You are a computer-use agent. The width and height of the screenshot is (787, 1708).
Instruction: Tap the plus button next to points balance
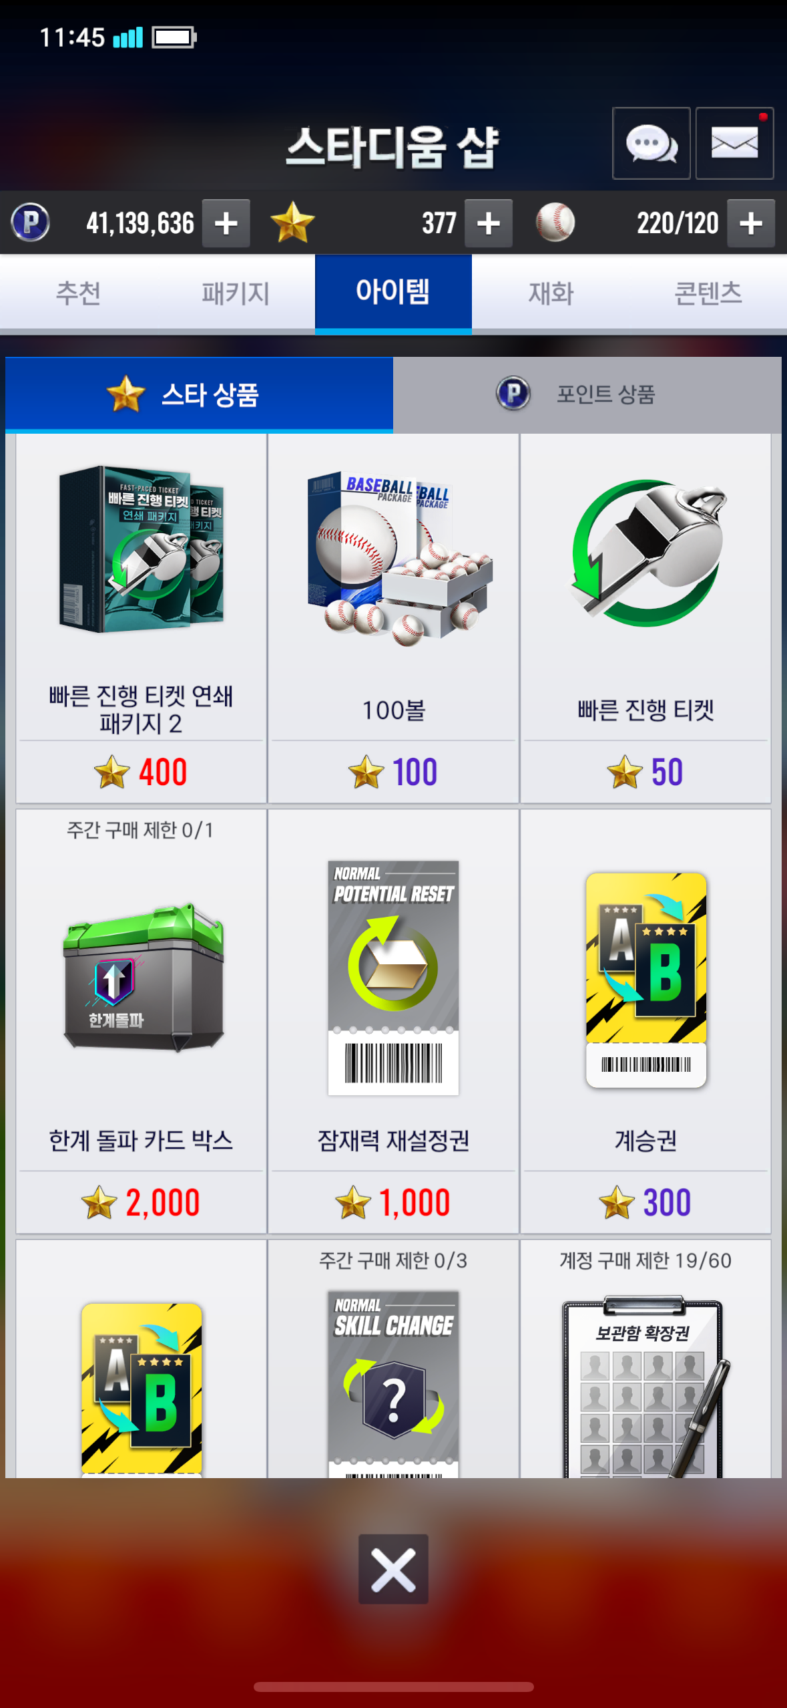point(226,223)
